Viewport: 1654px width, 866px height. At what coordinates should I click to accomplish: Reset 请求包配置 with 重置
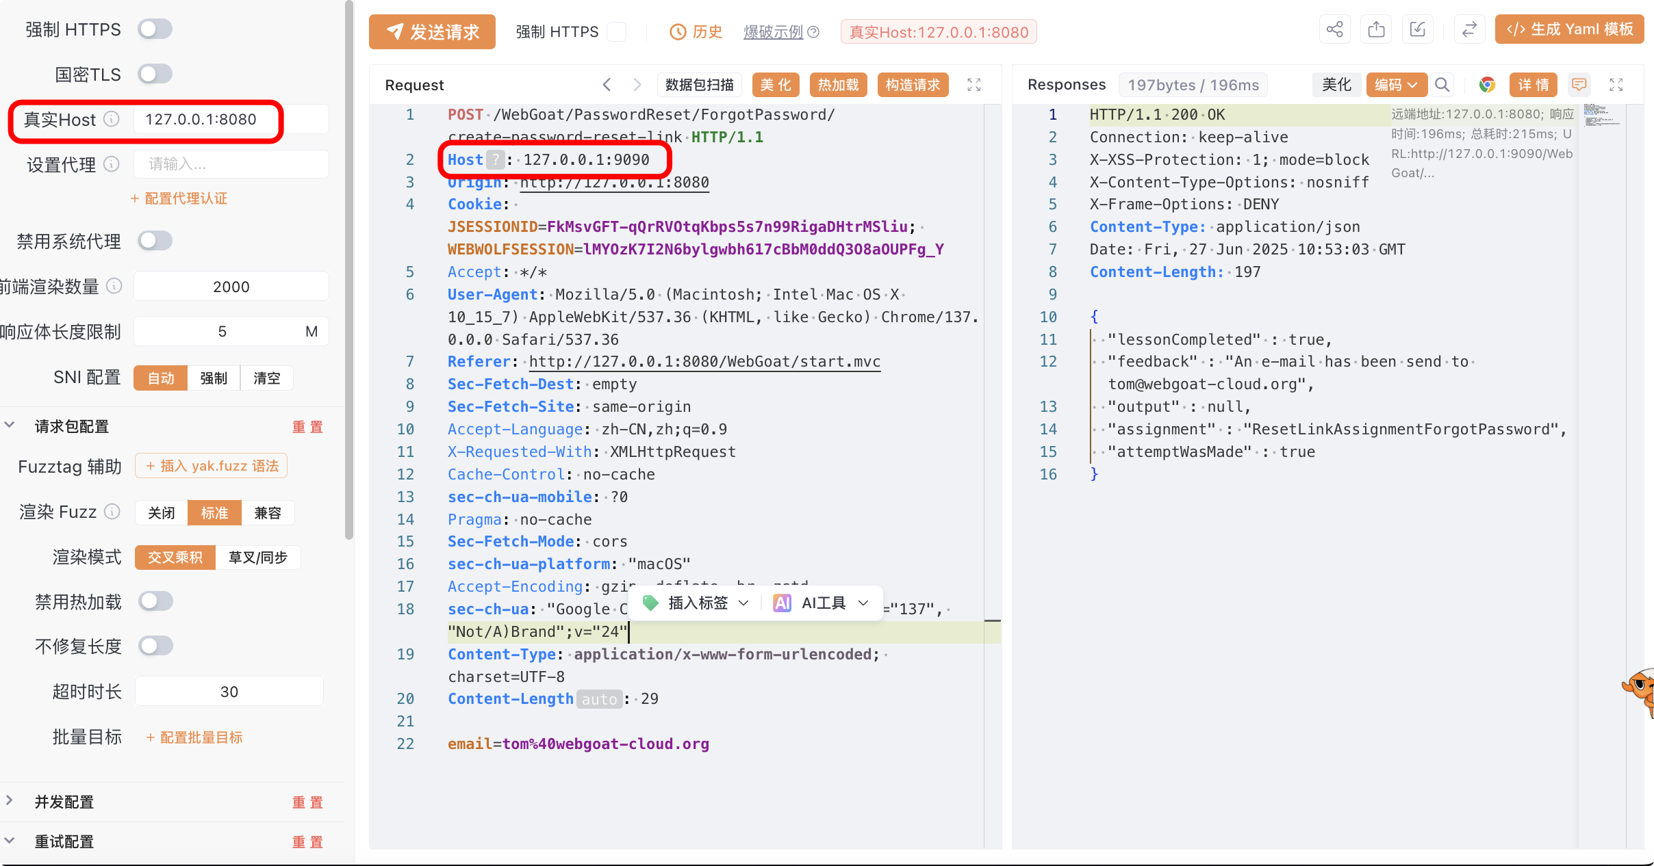click(307, 427)
